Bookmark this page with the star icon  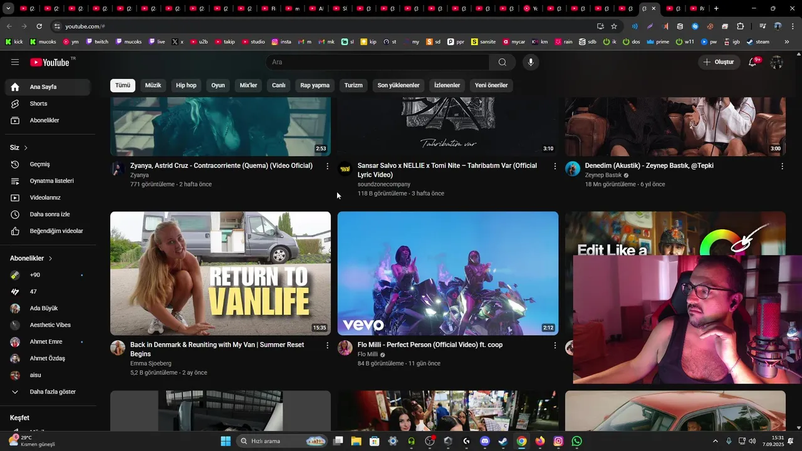click(614, 26)
